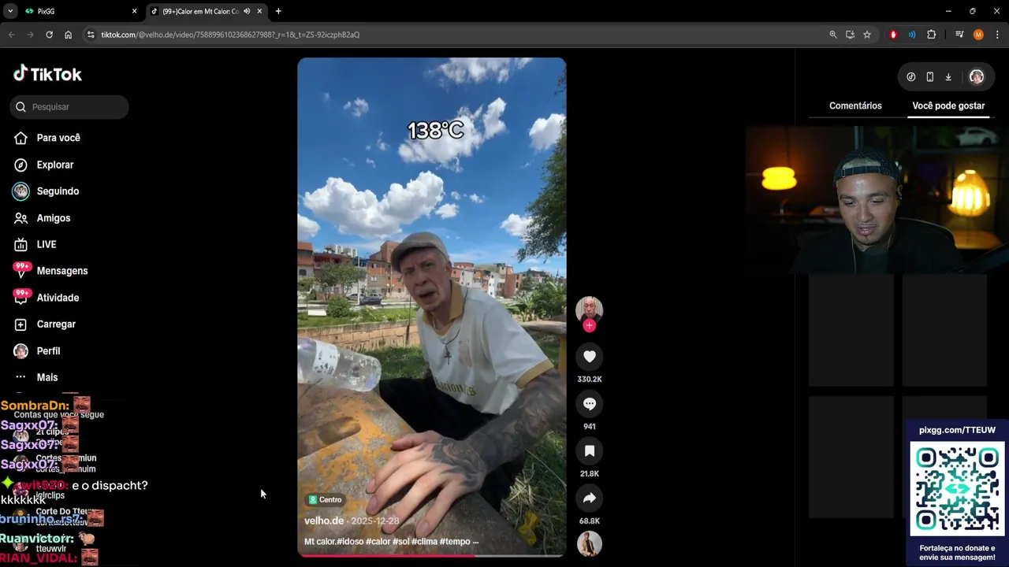Open the zoom magnifier icon in address bar

pyautogui.click(x=832, y=35)
